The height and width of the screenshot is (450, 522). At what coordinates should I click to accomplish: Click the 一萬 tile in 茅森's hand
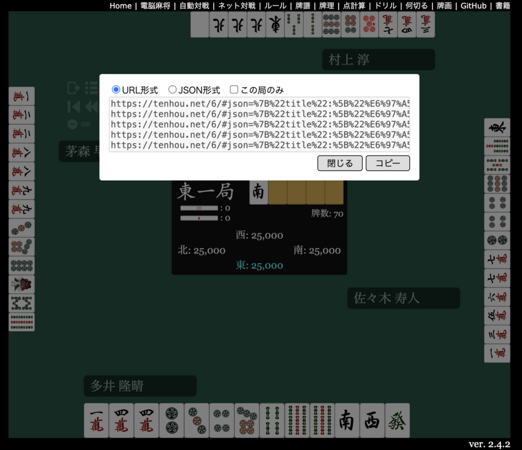tap(22, 96)
